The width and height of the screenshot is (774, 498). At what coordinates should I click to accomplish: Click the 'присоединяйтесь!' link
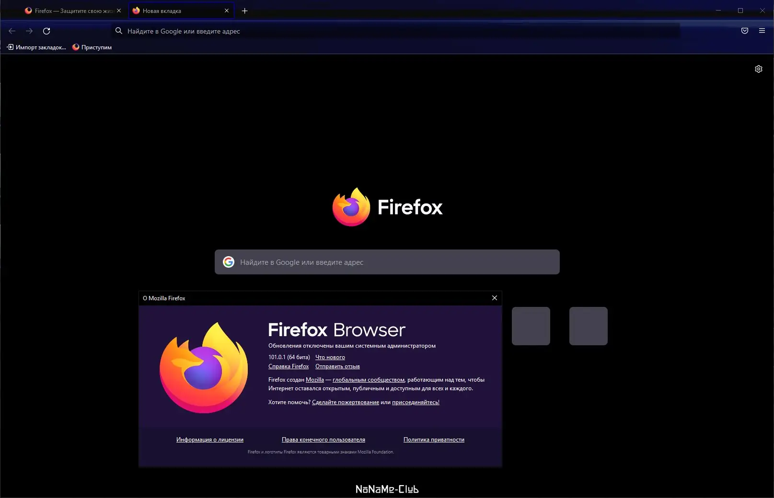(x=416, y=402)
